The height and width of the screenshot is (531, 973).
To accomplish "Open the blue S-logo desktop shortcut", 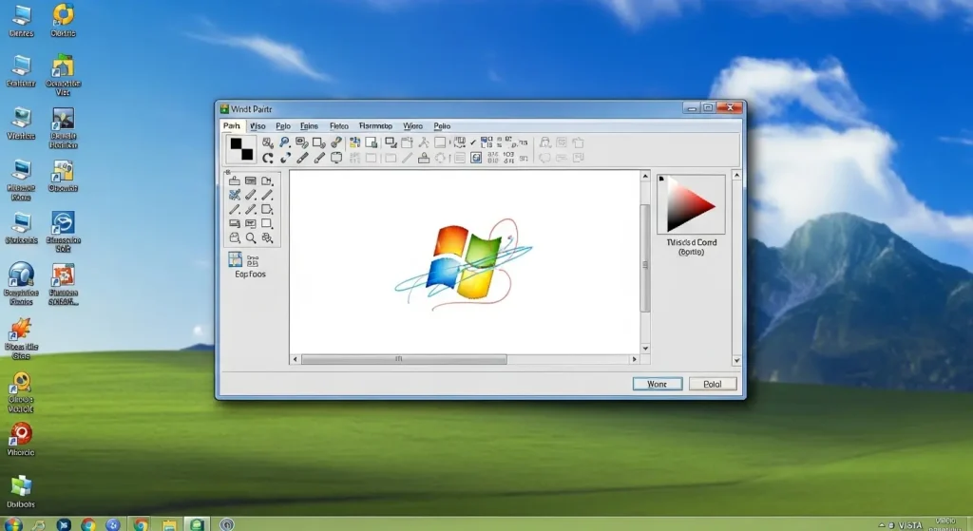I will pos(64,222).
